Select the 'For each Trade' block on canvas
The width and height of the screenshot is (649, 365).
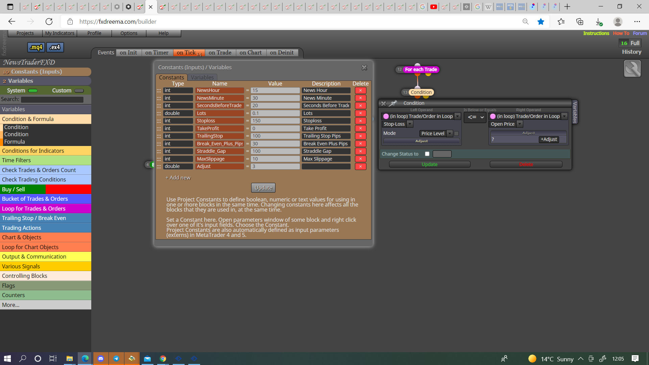click(420, 70)
